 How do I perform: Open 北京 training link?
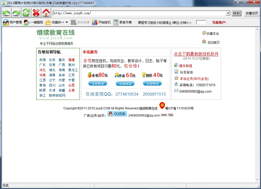pos(52,60)
